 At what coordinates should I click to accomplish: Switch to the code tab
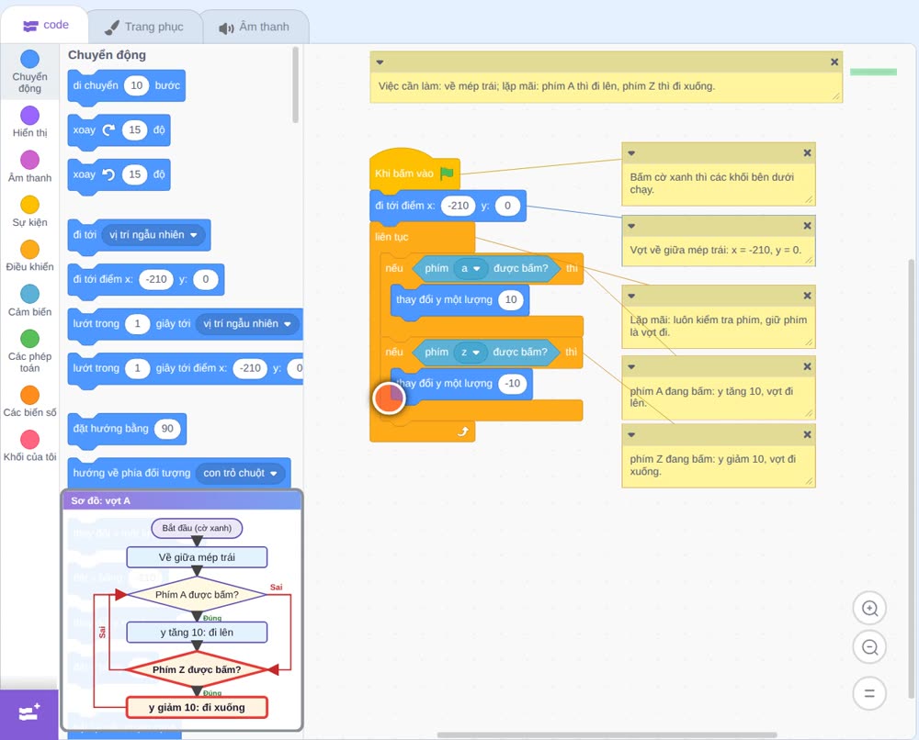(46, 25)
